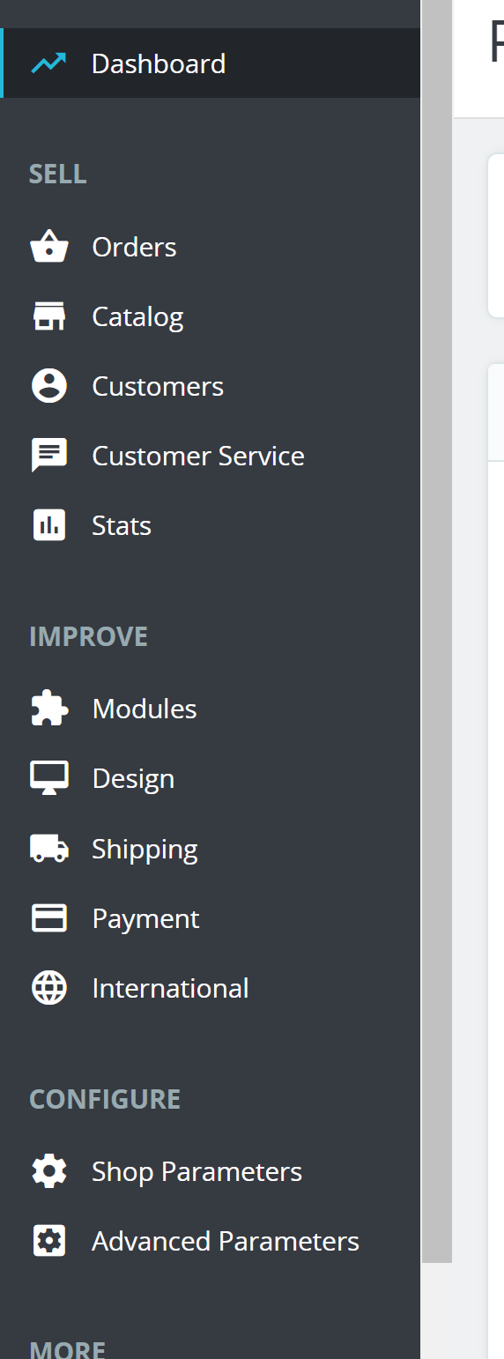
Task: Open Advanced Parameters text link
Action: (226, 1241)
